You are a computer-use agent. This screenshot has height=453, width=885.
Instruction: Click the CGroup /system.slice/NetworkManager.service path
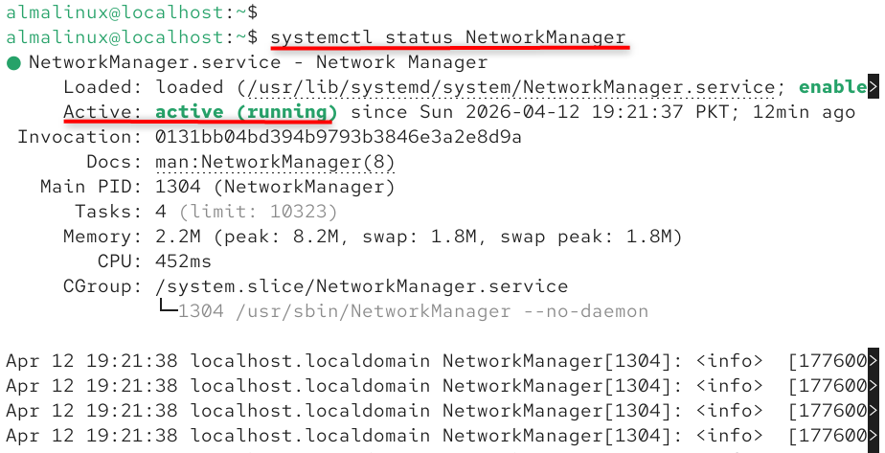click(361, 286)
